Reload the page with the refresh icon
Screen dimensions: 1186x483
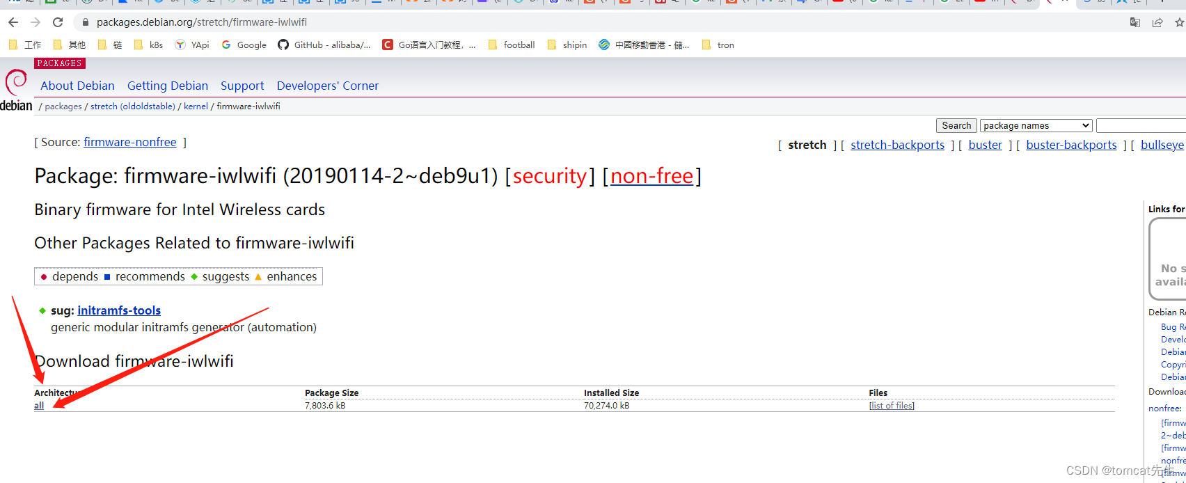tap(58, 22)
